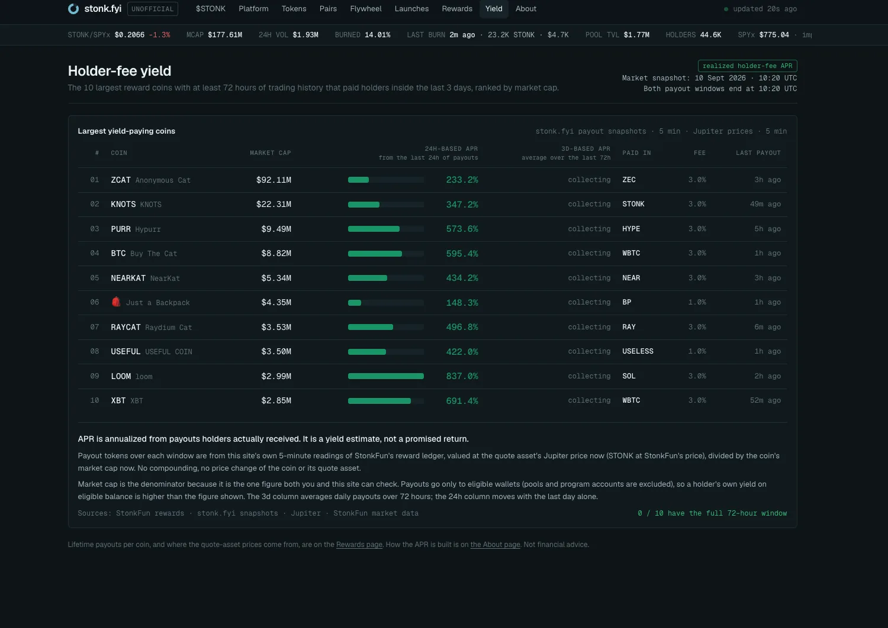Click the COIN column header
The image size is (888, 628).
point(119,153)
